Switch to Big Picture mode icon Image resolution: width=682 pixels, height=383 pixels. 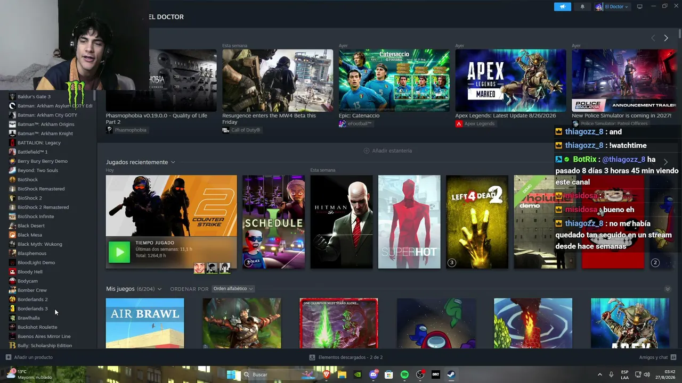[x=640, y=6]
